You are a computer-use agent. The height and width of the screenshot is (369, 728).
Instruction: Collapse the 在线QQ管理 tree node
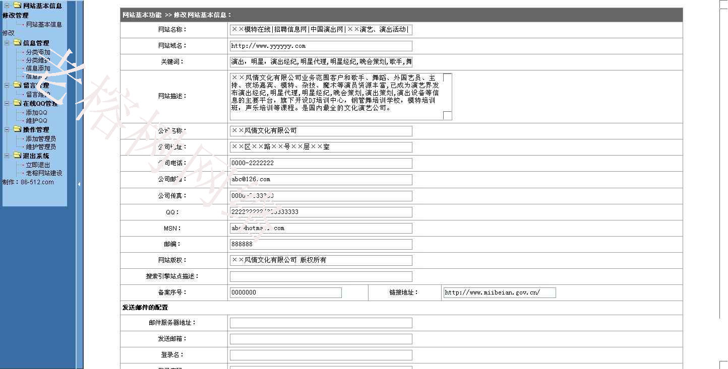[7, 103]
